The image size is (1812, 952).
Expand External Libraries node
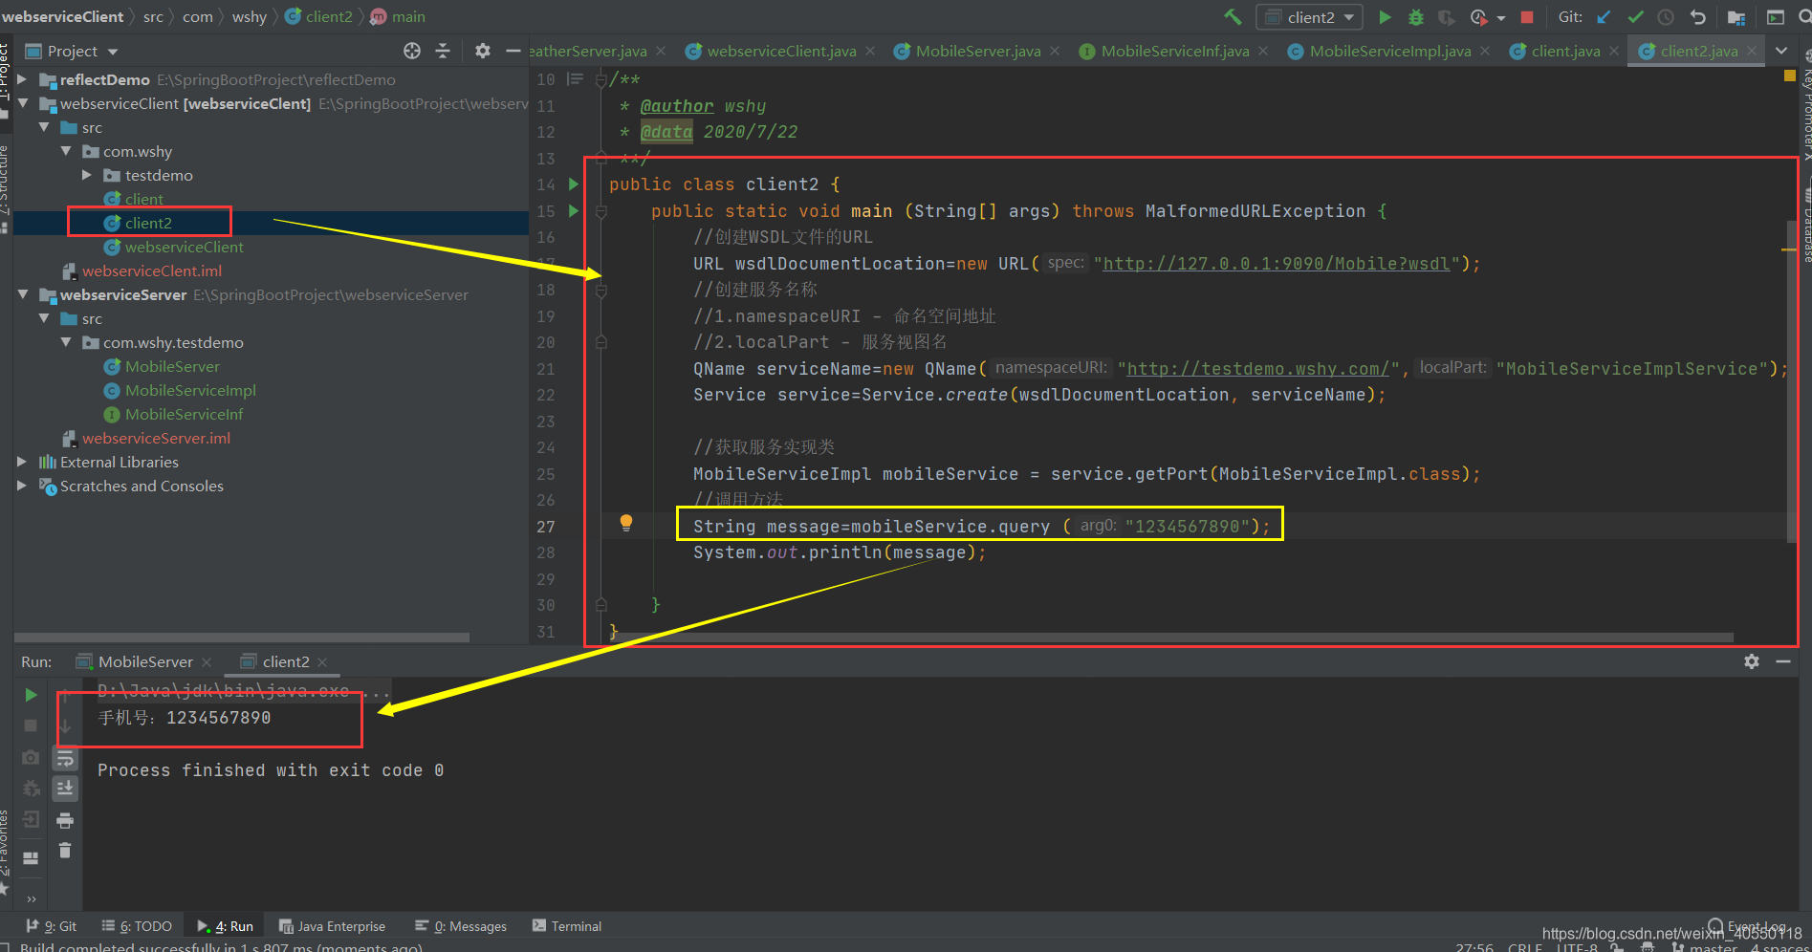click(x=22, y=462)
